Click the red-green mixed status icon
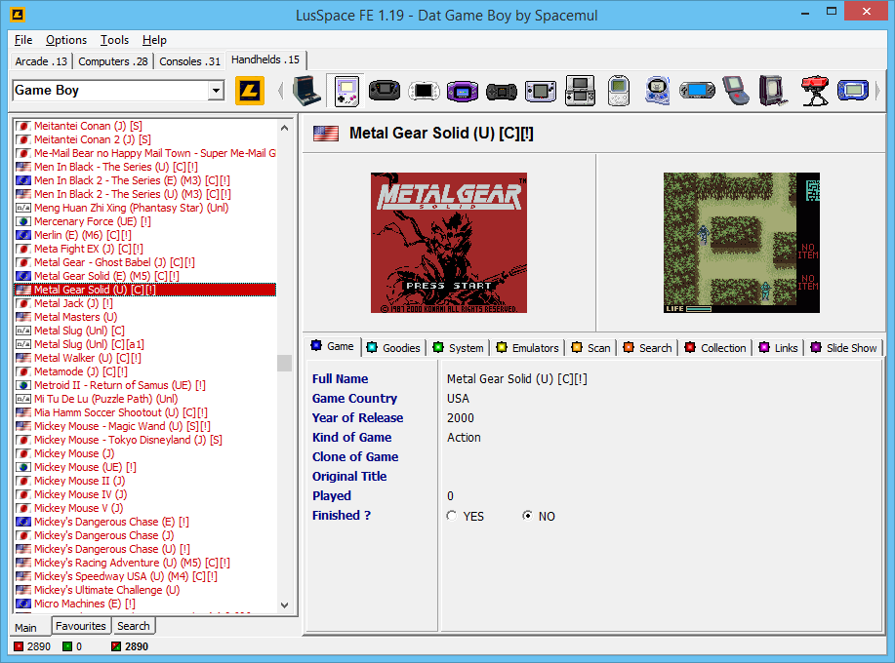The height and width of the screenshot is (663, 895). pos(116,646)
